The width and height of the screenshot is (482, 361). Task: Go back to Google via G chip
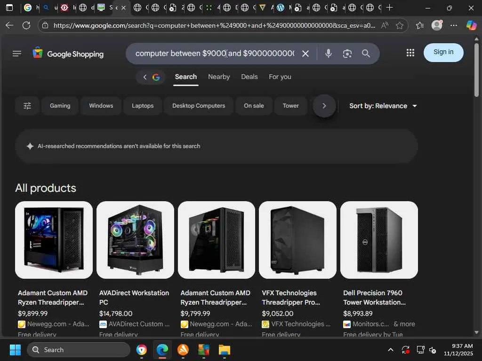151,77
